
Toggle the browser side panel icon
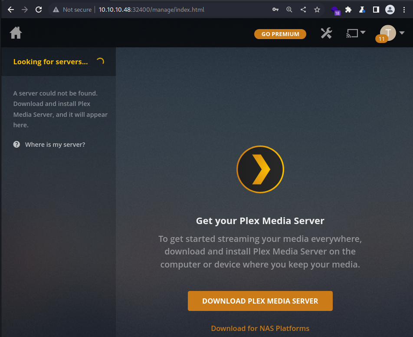376,10
